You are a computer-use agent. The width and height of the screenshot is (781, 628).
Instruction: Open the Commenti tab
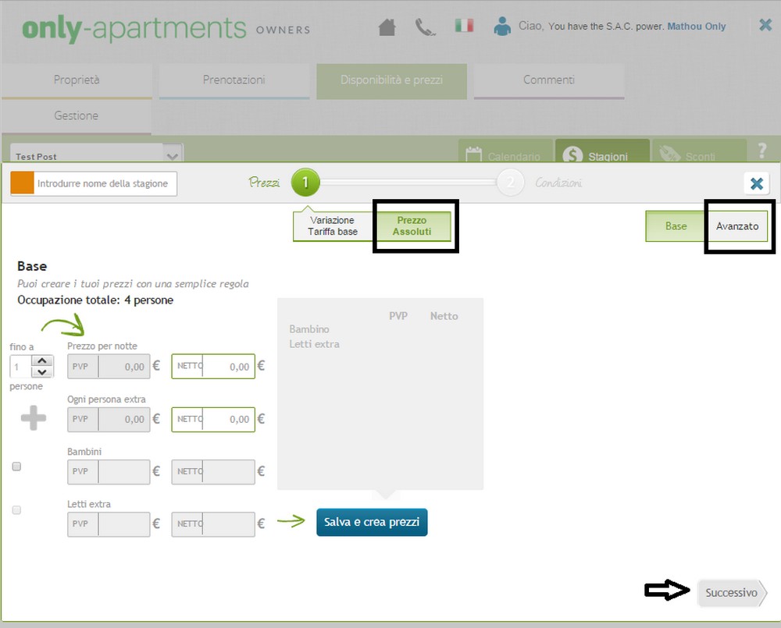[x=548, y=80]
